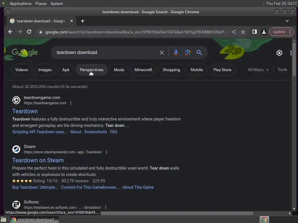This screenshot has width=298, height=223.
Task: Bookmark this page with the star icon
Action: point(243,32)
